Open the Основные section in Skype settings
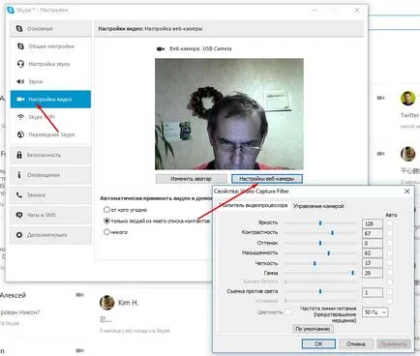Screen dimensions: 420x356 pos(50,29)
